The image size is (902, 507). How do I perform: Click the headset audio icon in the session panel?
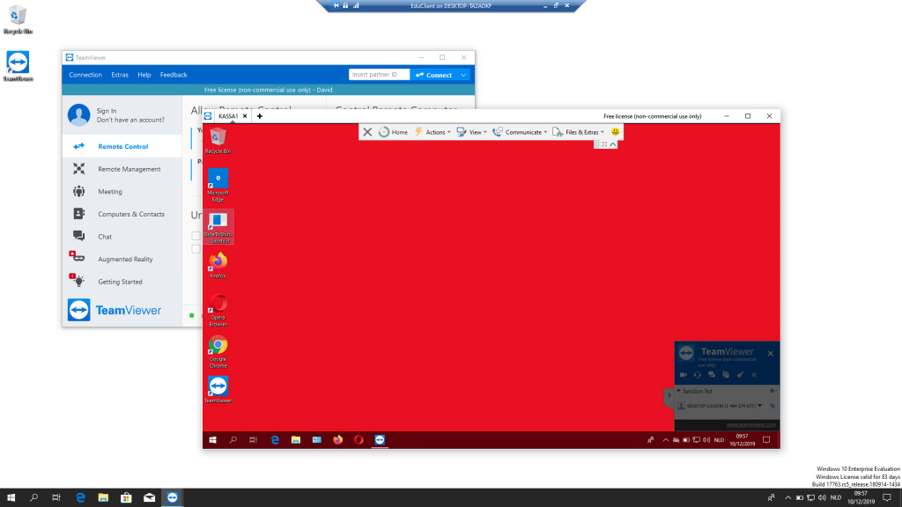click(698, 375)
